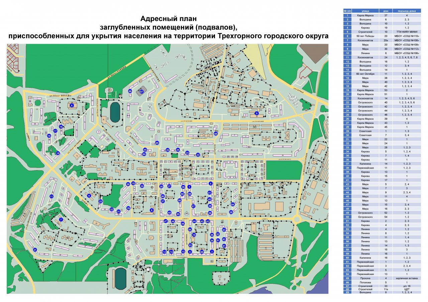Click map marker number 67
The height and width of the screenshot is (302, 428).
142,91
